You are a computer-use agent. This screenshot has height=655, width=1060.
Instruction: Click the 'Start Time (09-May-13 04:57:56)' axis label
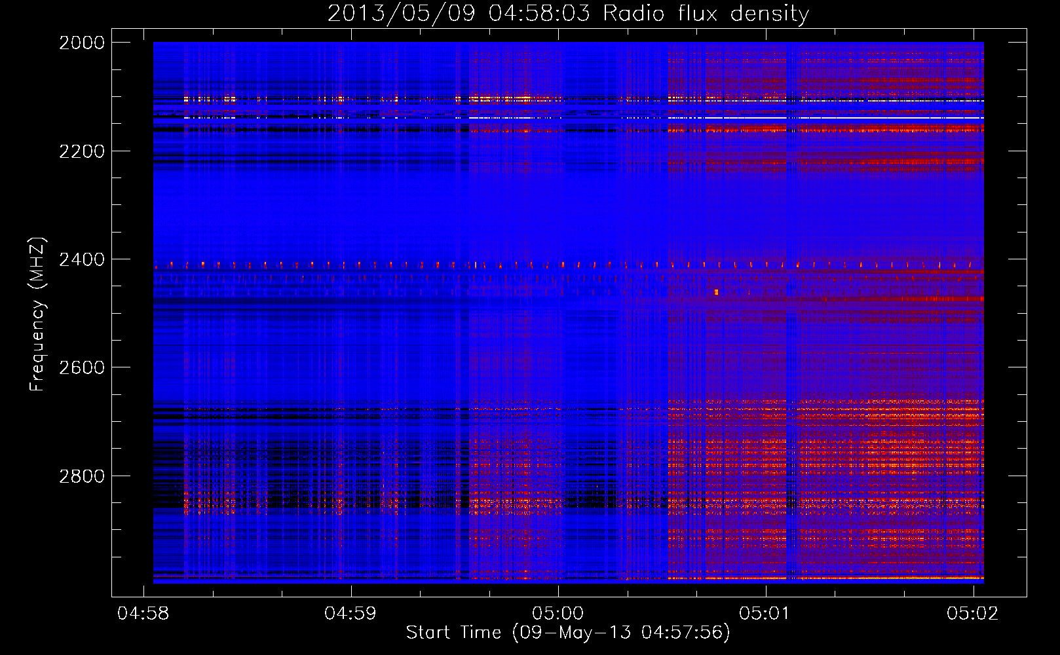tap(568, 632)
